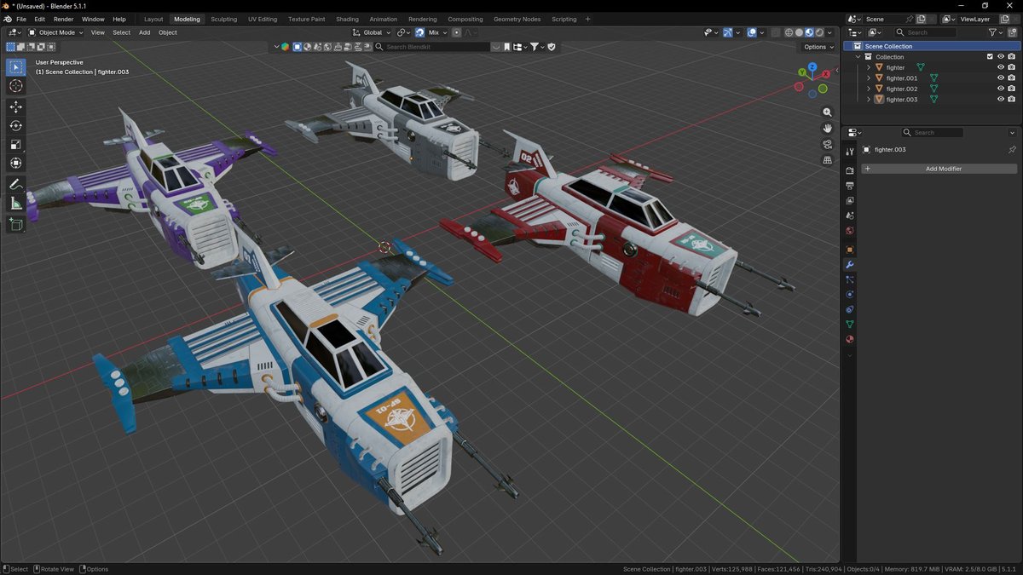Toggle viewport visibility of the Collection row
Screen dimensions: 1023x575
click(x=1001, y=57)
